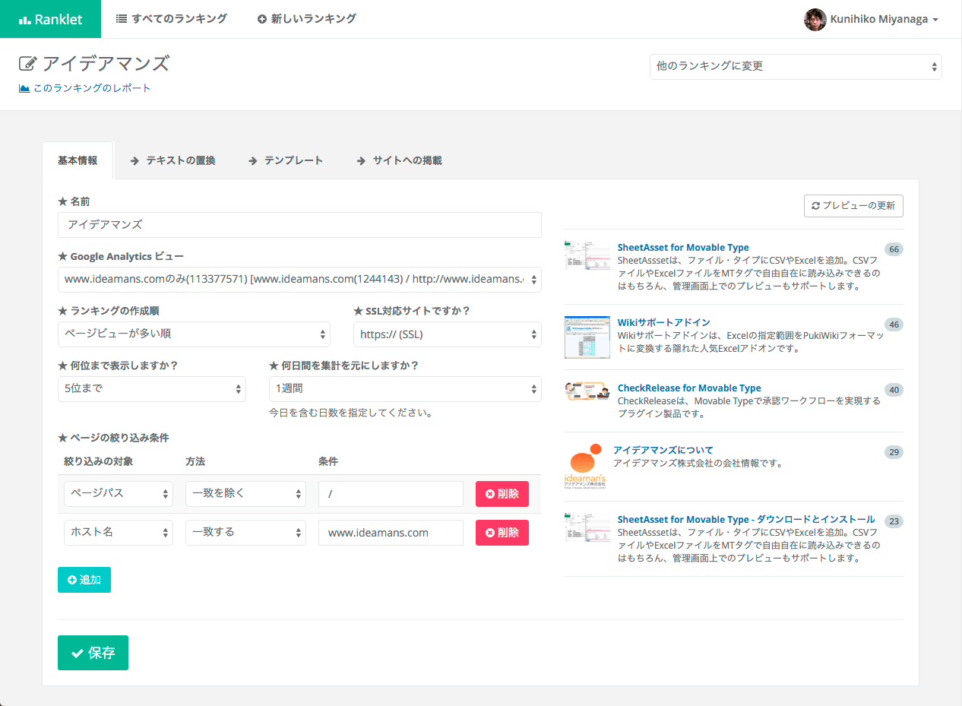Viewport: 962px width, 706px height.
Task: Delete the ページパス filter row
Action: [502, 494]
